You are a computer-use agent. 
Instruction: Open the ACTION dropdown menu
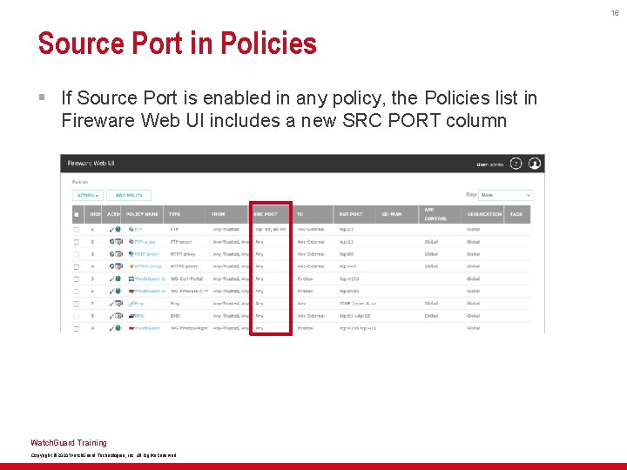coord(88,196)
